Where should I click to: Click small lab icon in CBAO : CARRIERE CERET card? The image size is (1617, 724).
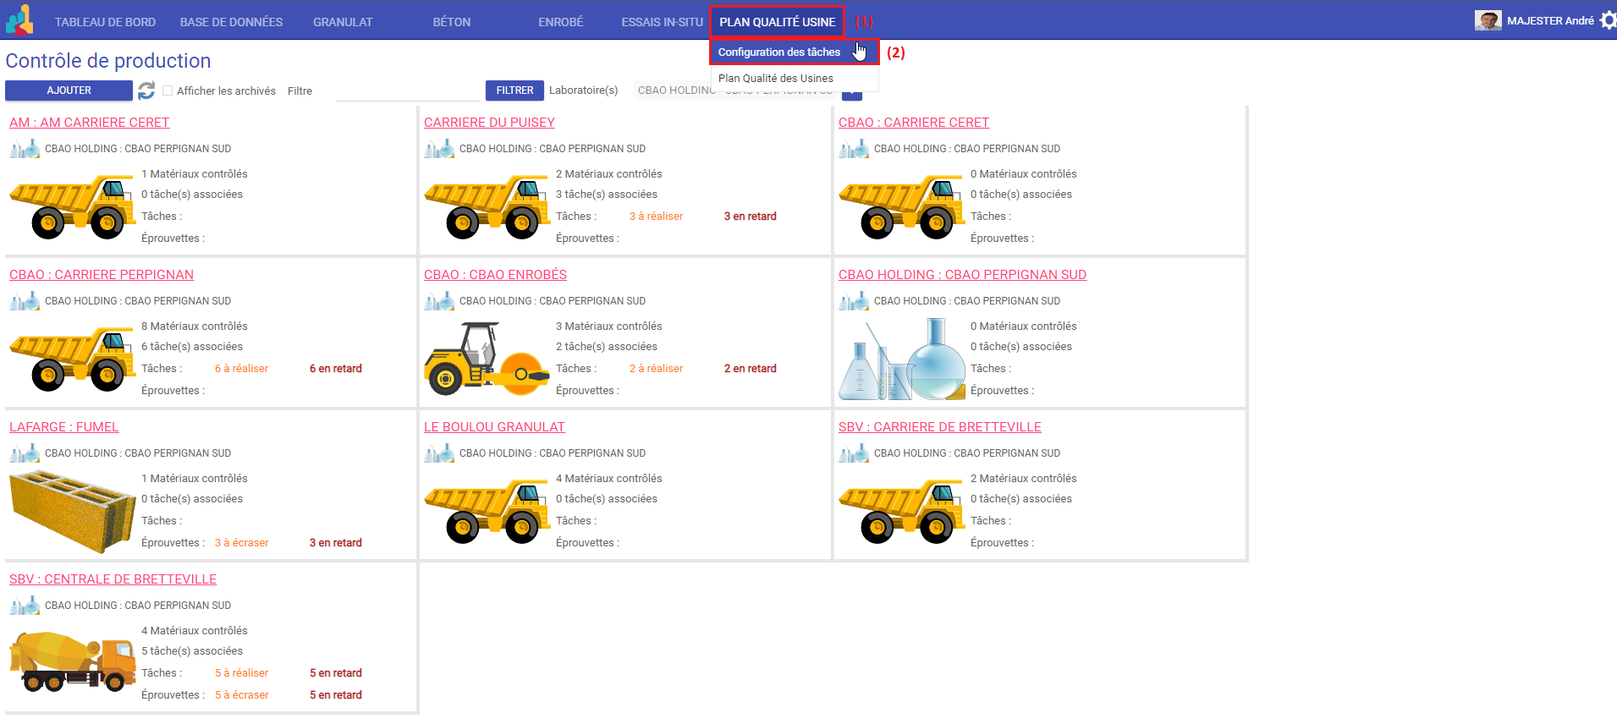(854, 149)
